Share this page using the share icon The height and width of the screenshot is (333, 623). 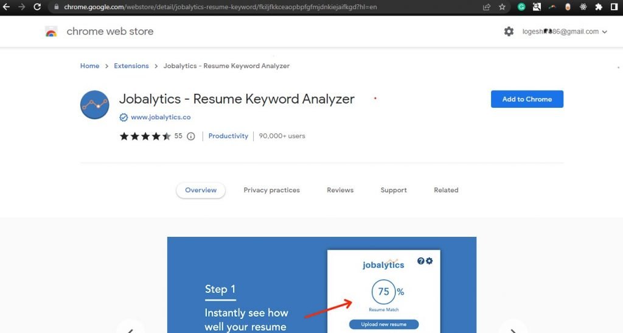click(487, 7)
